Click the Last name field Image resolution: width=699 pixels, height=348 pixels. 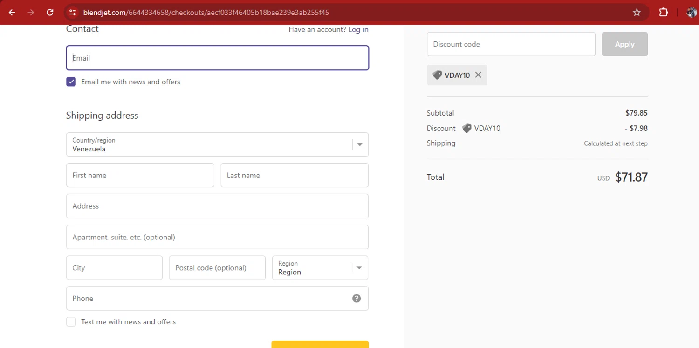click(x=295, y=175)
